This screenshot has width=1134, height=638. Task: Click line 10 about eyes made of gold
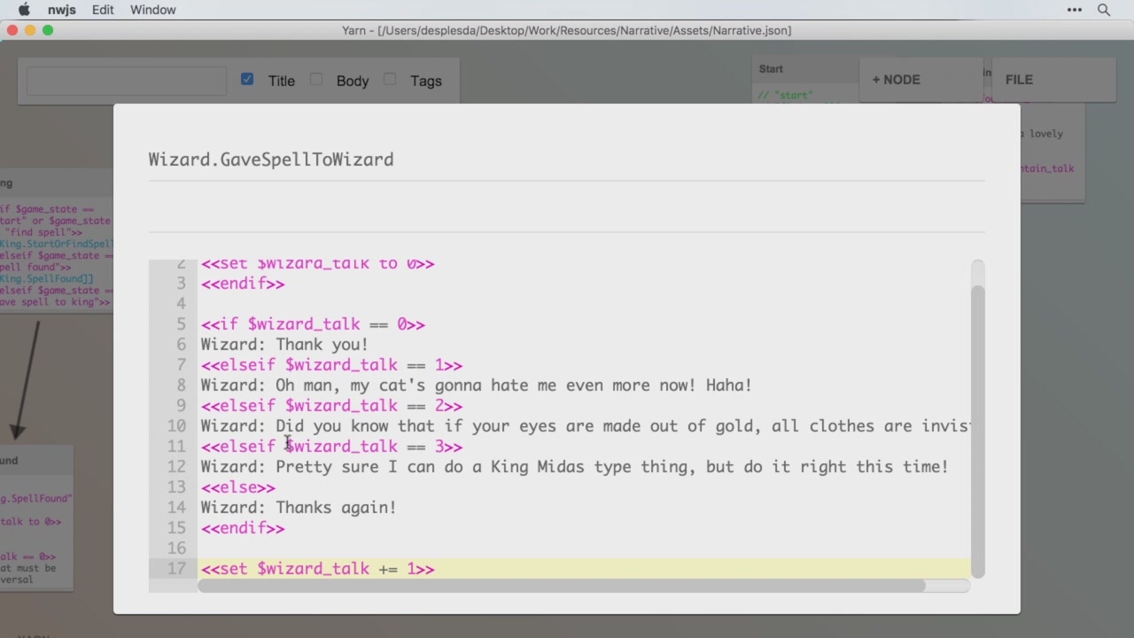pyautogui.click(x=585, y=426)
